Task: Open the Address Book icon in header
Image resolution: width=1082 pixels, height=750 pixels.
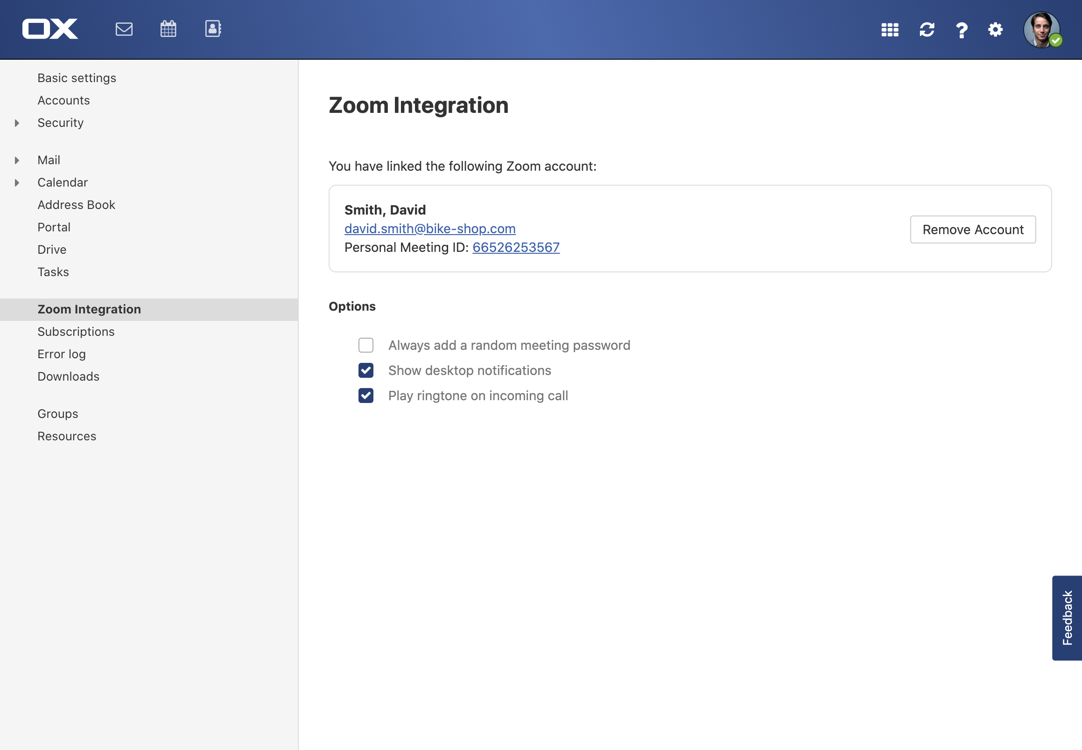Action: pos(213,29)
